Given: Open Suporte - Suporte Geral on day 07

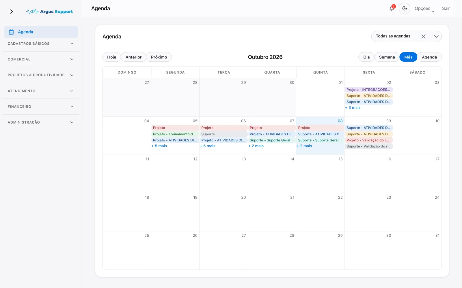Looking at the screenshot, I should coord(272,140).
